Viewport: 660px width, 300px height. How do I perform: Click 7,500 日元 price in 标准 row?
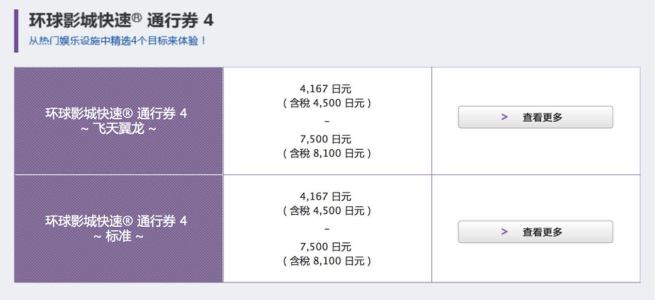click(325, 247)
